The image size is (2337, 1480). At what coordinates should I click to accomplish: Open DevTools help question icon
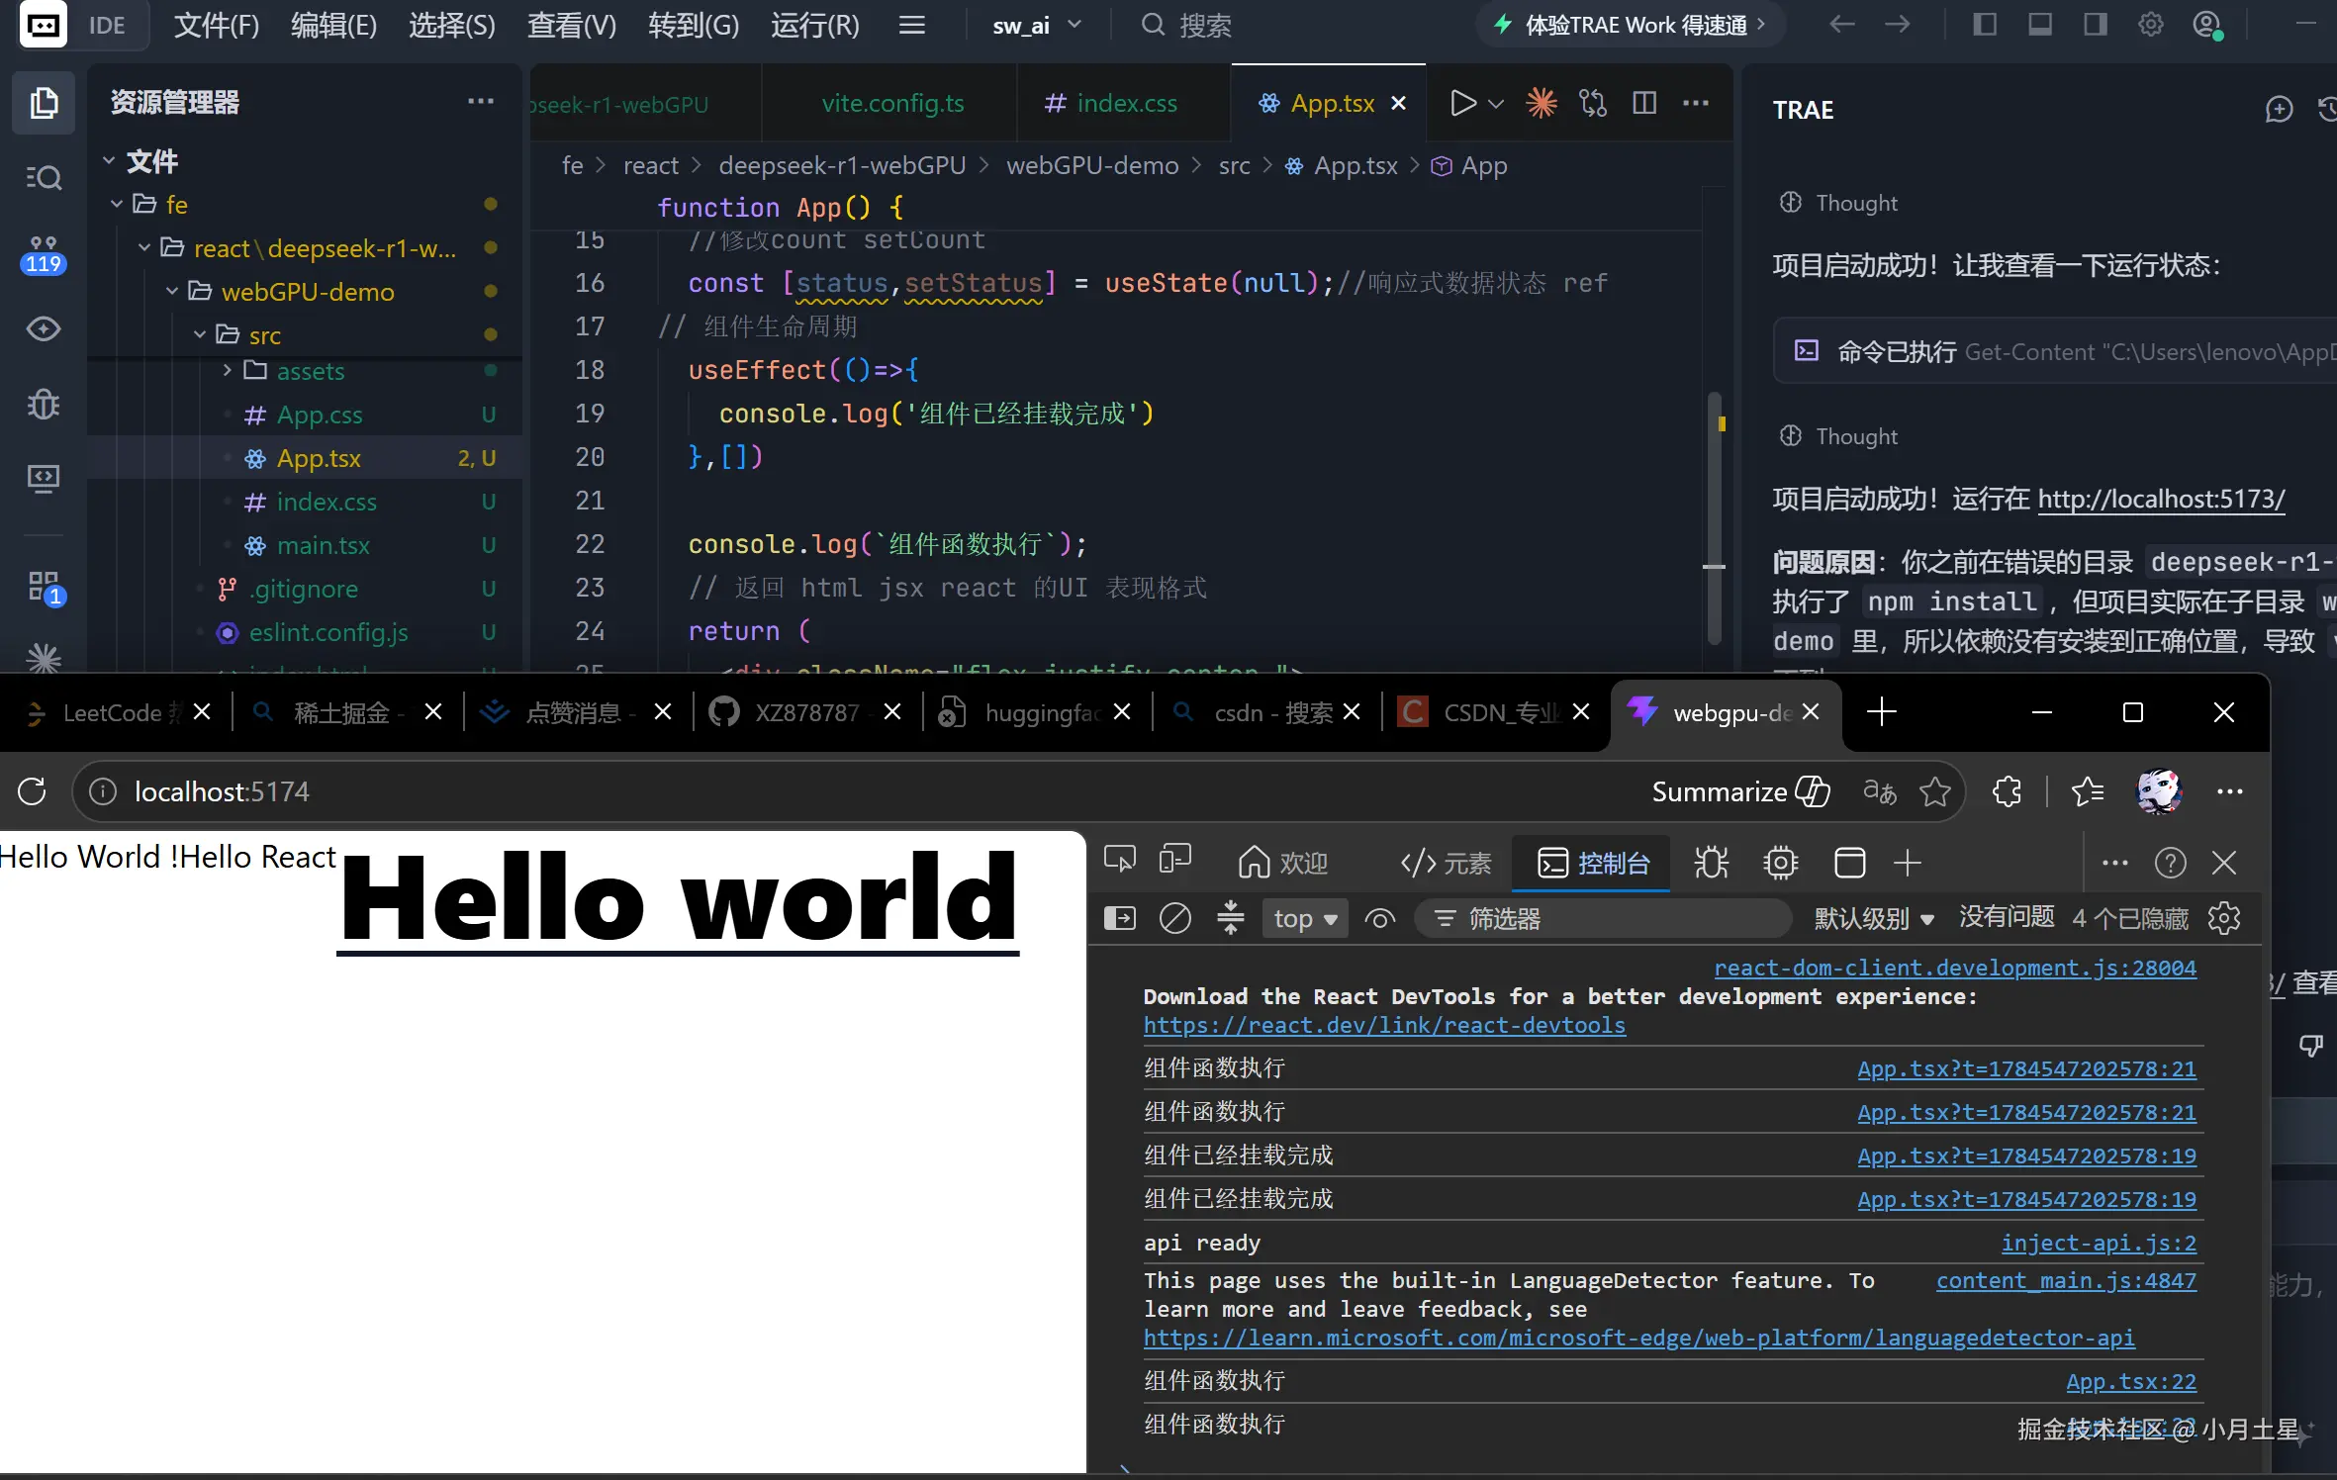pos(2171,864)
